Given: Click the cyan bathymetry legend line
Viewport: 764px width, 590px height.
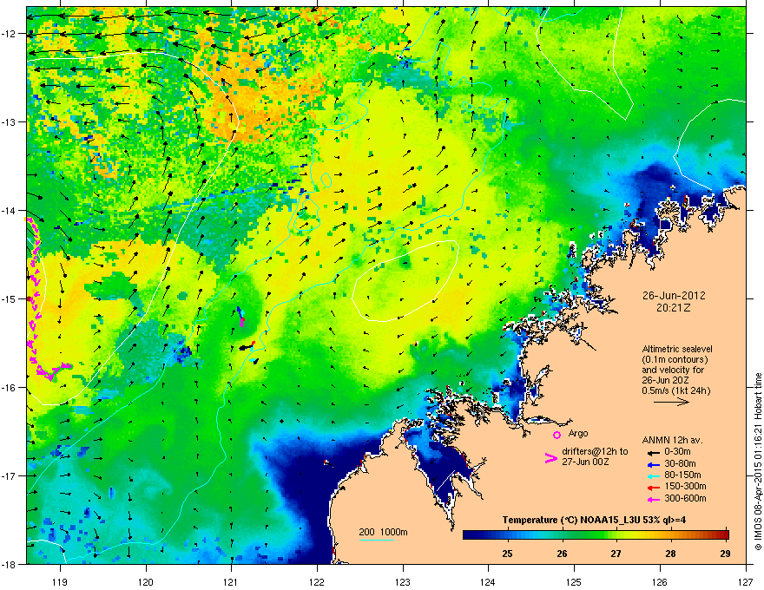Looking at the screenshot, I should pos(376,540).
